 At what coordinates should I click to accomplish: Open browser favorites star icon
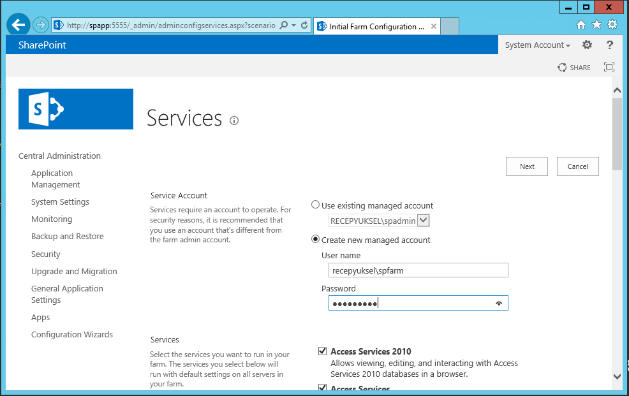tap(597, 25)
